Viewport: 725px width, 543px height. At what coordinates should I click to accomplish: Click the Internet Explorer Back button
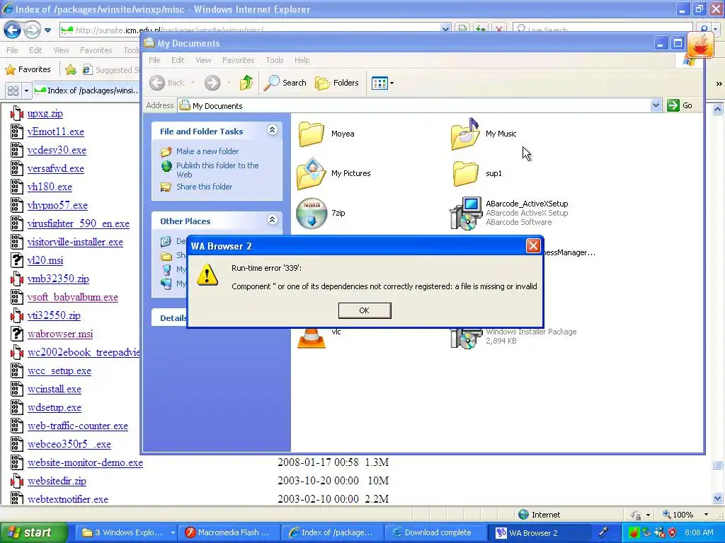[12, 30]
